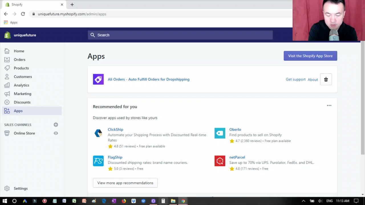Open Recommended for you options menu

(329, 106)
